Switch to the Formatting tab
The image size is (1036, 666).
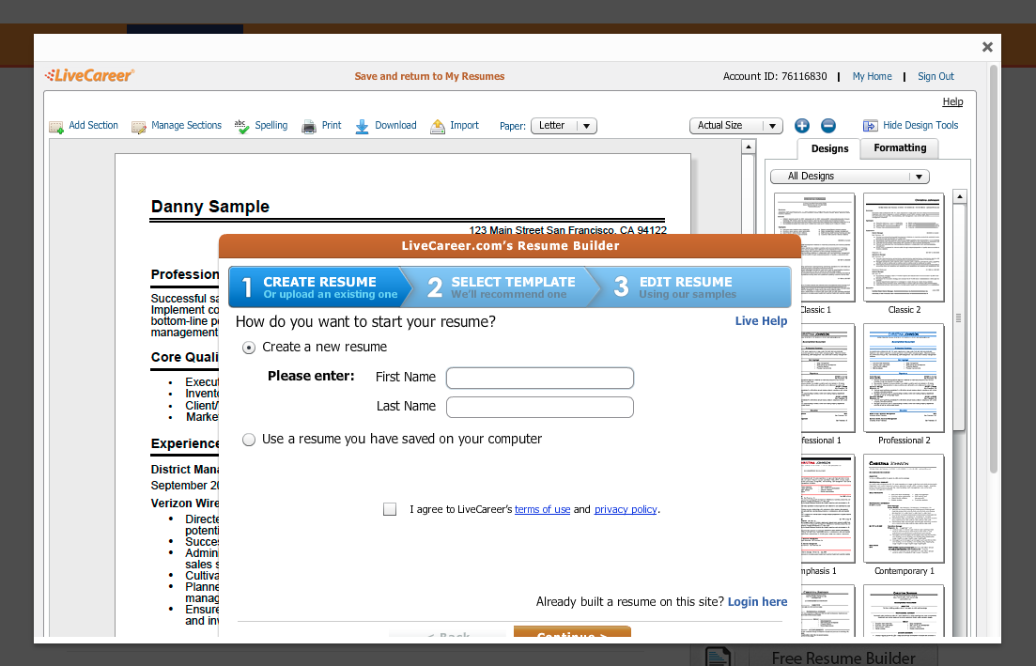900,148
